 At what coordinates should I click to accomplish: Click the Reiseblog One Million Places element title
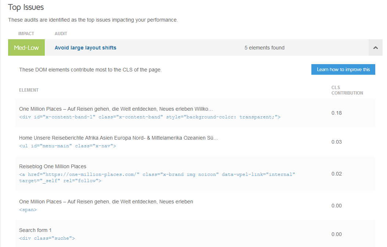[53, 166]
